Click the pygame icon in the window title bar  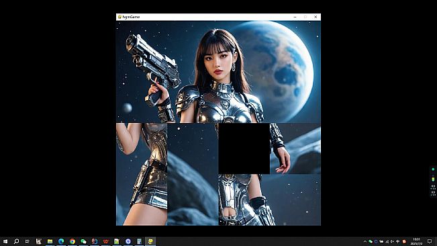119,17
